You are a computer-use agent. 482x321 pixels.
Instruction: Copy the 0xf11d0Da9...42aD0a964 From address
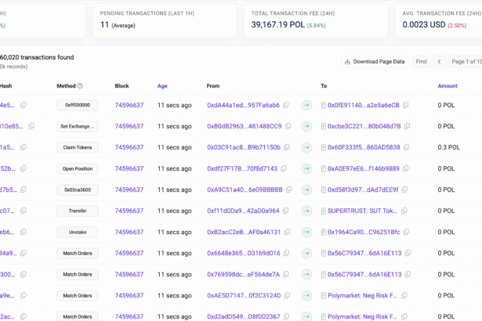[x=286, y=211]
